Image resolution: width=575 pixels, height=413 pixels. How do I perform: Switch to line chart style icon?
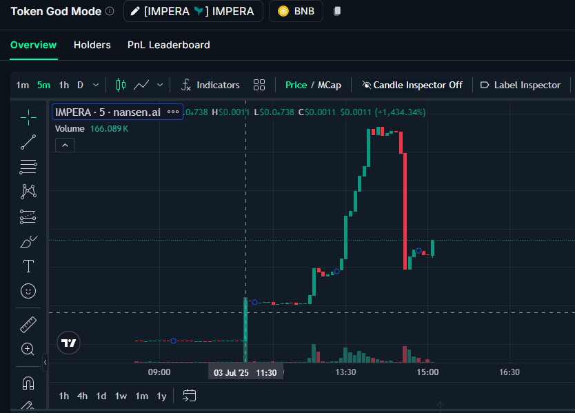pyautogui.click(x=141, y=85)
